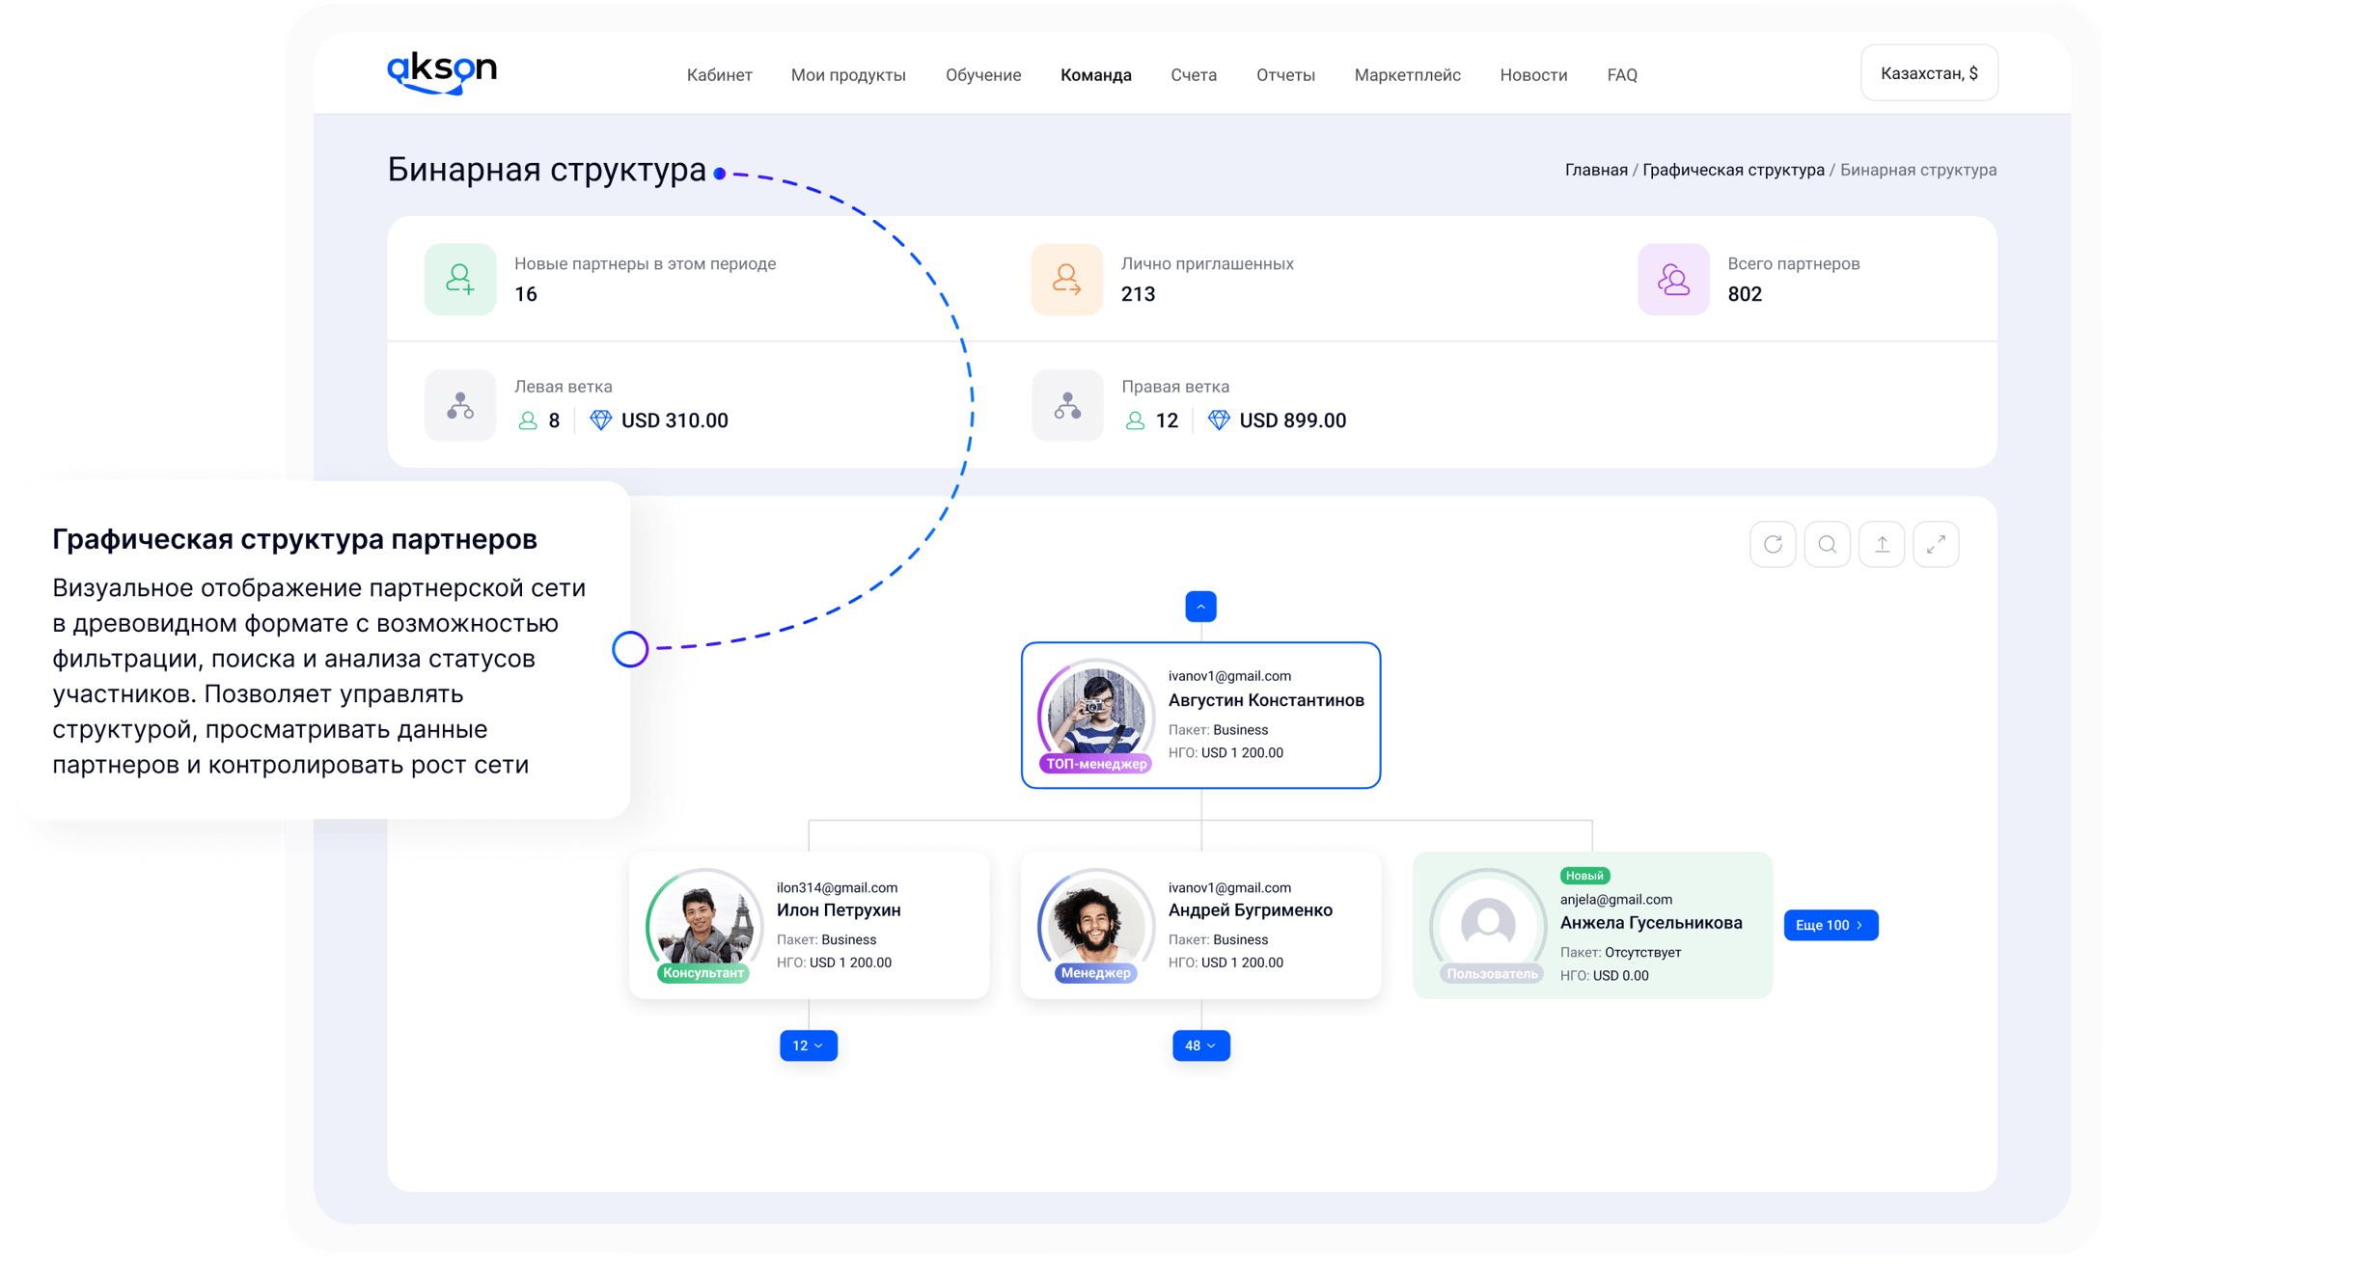Image resolution: width=2368 pixels, height=1274 pixels.
Task: Click the upload/export icon button
Action: (x=1882, y=545)
